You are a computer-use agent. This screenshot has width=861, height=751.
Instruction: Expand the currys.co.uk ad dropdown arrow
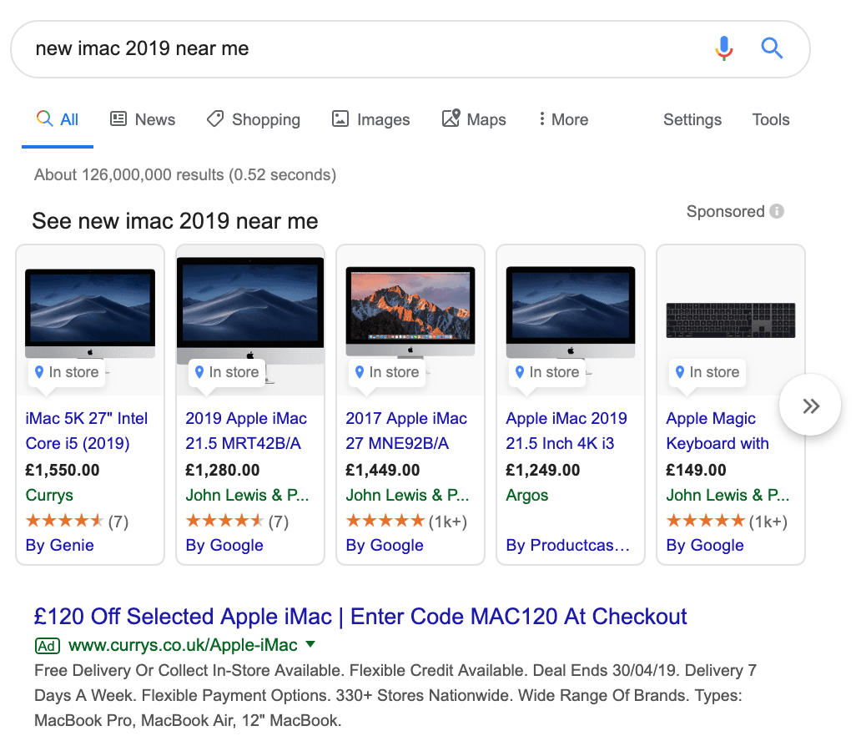pyautogui.click(x=311, y=644)
